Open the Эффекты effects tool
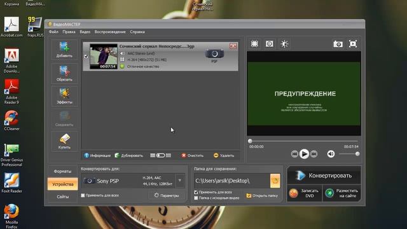This screenshot has width=407, height=229. [x=64, y=96]
